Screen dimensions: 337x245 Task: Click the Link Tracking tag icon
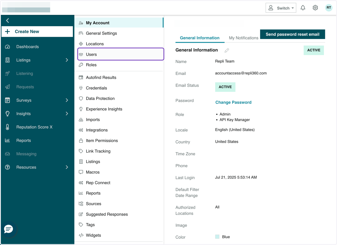pyautogui.click(x=81, y=151)
